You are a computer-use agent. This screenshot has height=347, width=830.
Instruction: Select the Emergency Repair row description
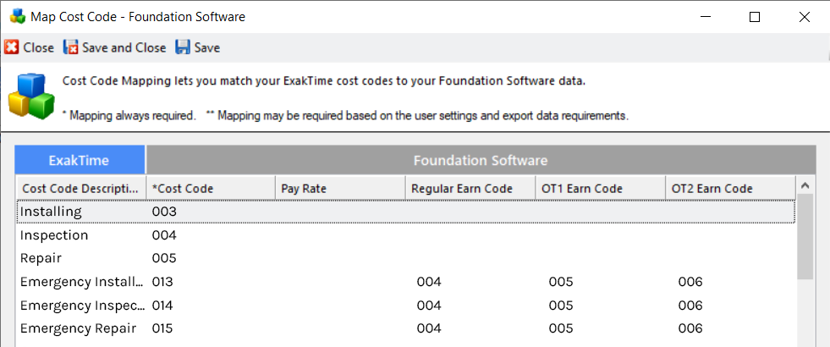pyautogui.click(x=79, y=328)
